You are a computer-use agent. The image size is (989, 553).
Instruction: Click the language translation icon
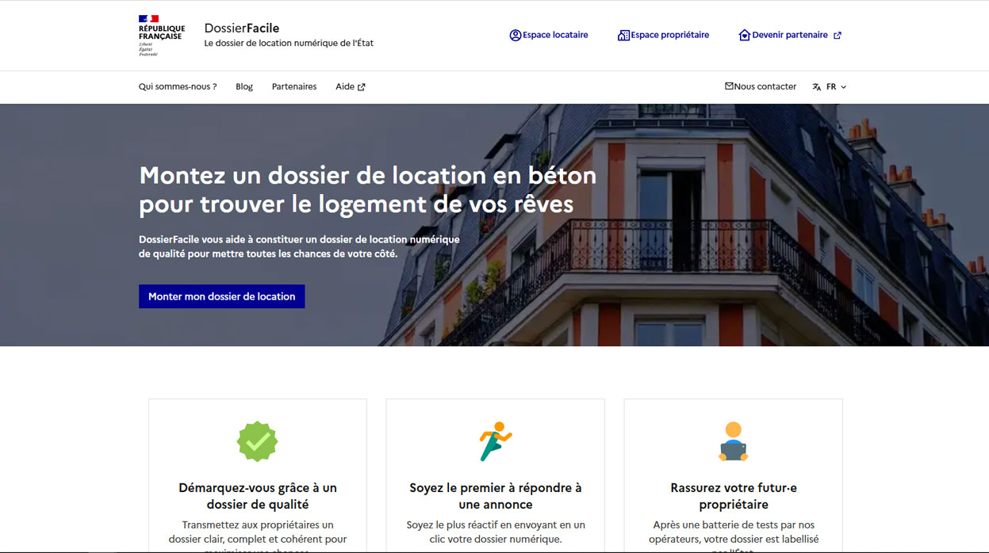817,87
